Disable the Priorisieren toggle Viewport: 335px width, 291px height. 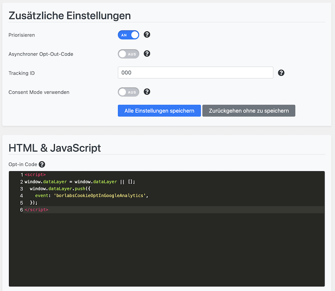[x=128, y=35]
